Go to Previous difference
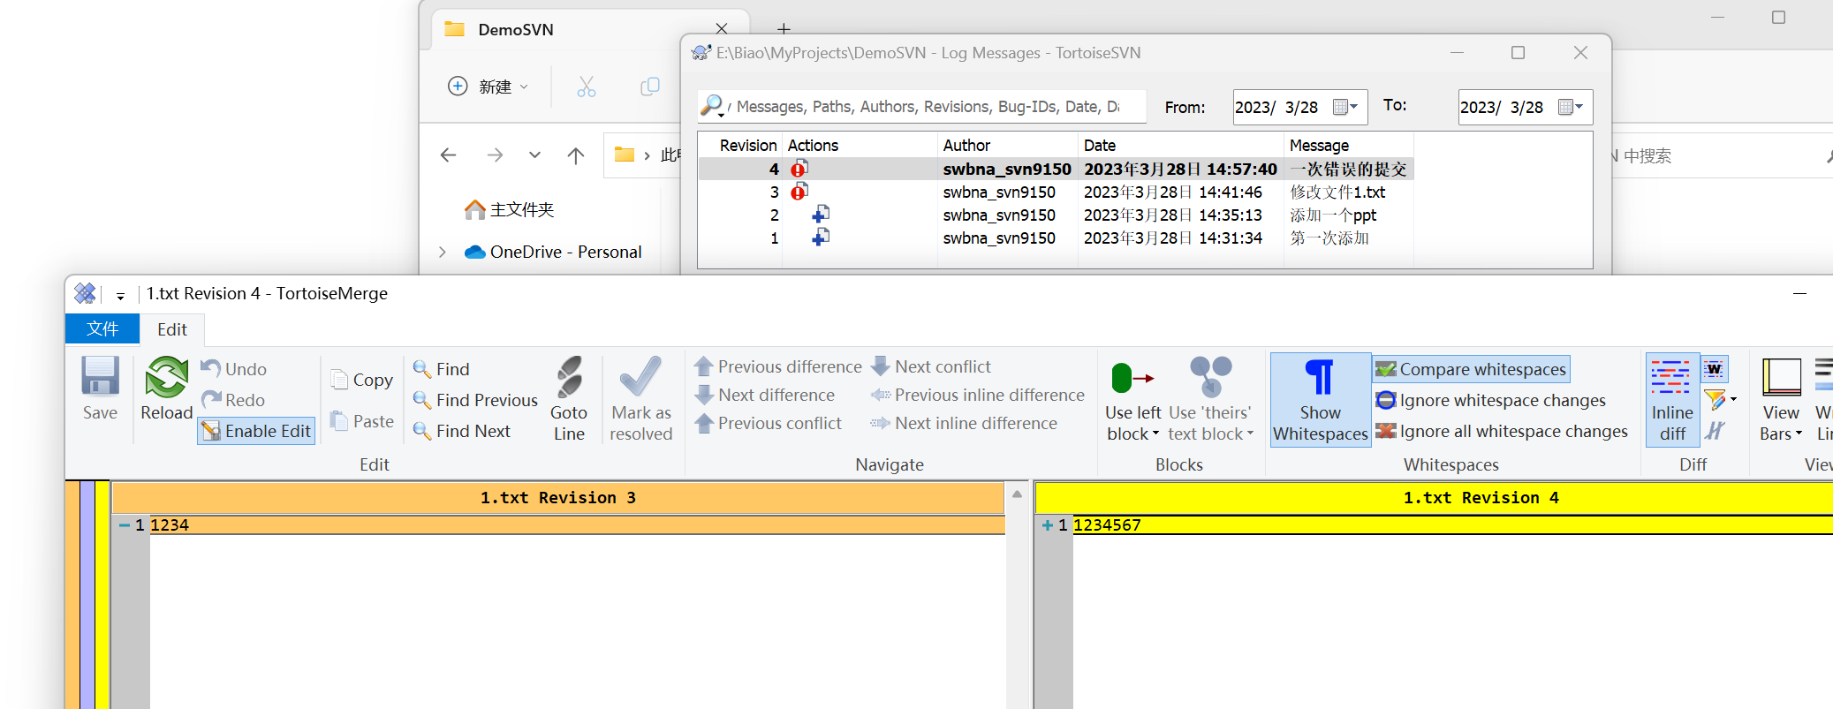This screenshot has height=709, width=1833. (777, 366)
